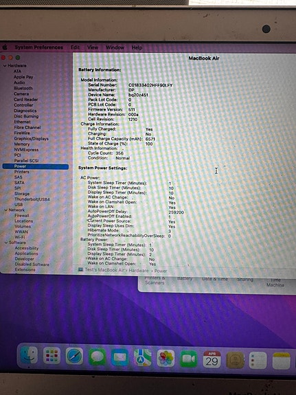This screenshot has width=296, height=395.
Task: Select Bluetooth in the sidebar
Action: pyautogui.click(x=23, y=88)
